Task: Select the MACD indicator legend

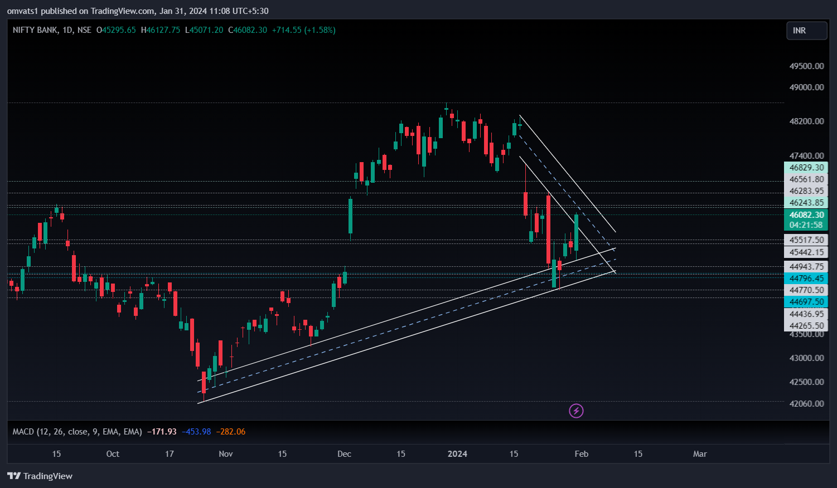Action: 78,432
